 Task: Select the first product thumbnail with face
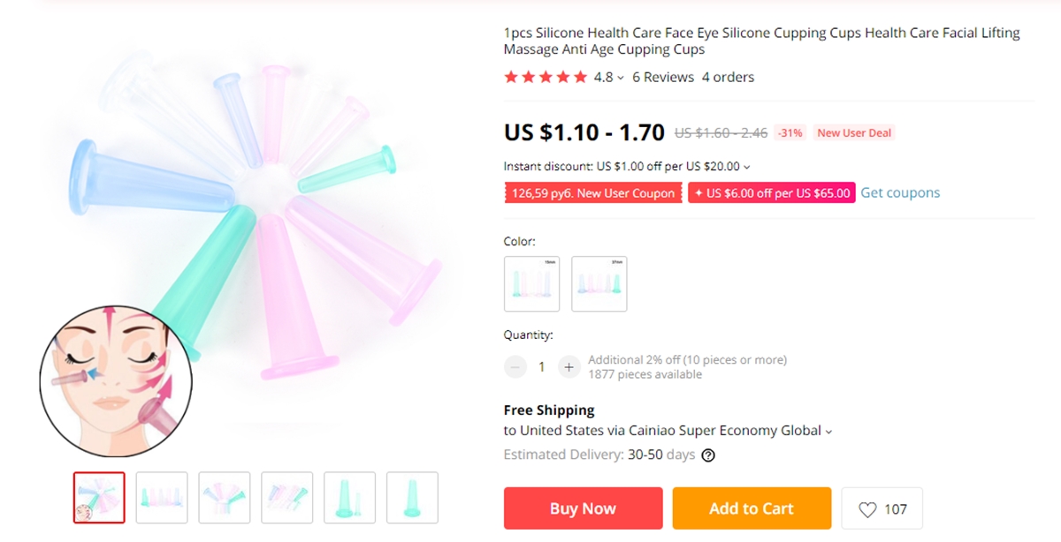(99, 498)
